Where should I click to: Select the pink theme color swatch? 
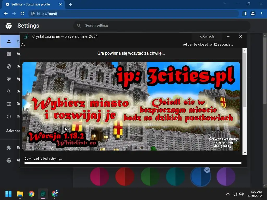point(99,176)
